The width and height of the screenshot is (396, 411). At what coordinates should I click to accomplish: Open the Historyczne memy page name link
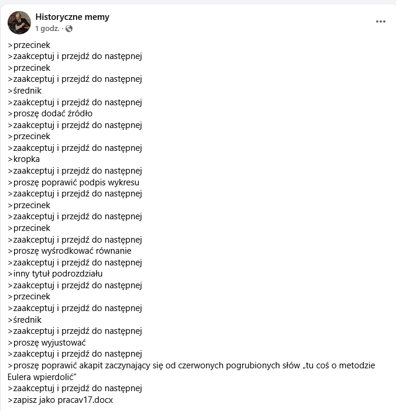click(x=72, y=17)
